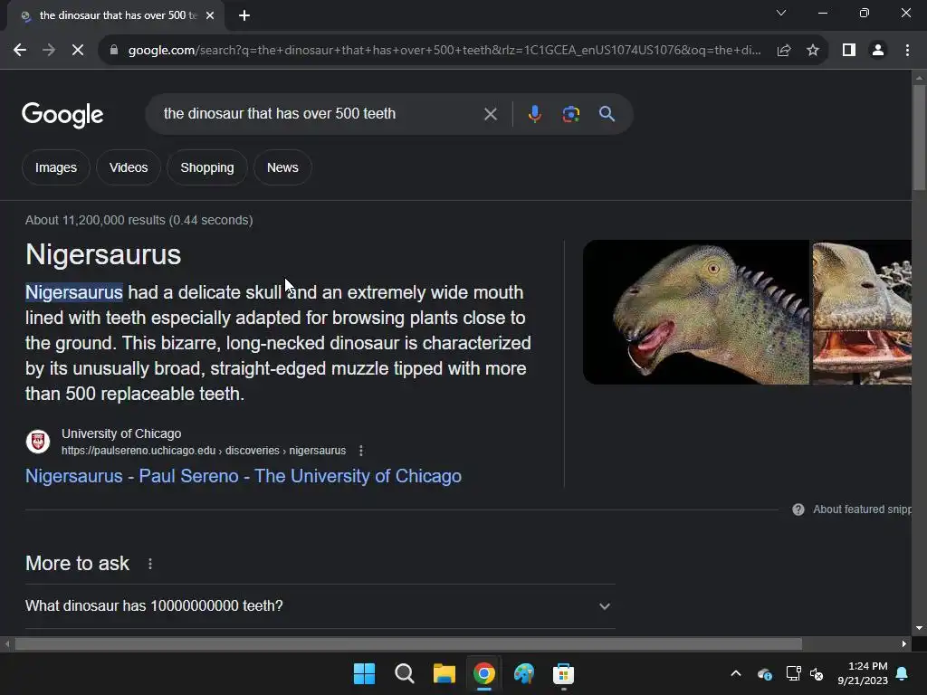Share this page icon in address bar
This screenshot has height=695, width=927.
click(x=784, y=51)
